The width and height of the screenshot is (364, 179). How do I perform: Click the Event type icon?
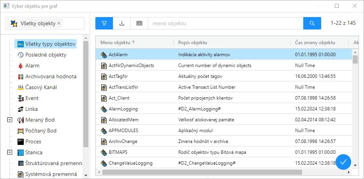(x=21, y=98)
